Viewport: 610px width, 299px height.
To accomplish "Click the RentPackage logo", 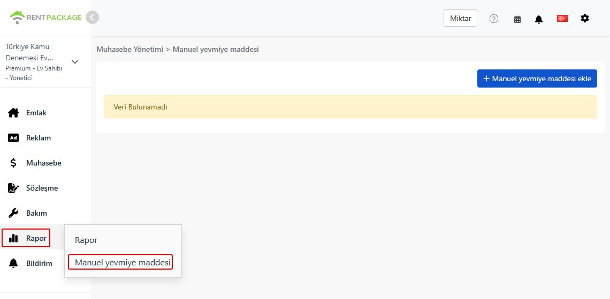I will [45, 18].
